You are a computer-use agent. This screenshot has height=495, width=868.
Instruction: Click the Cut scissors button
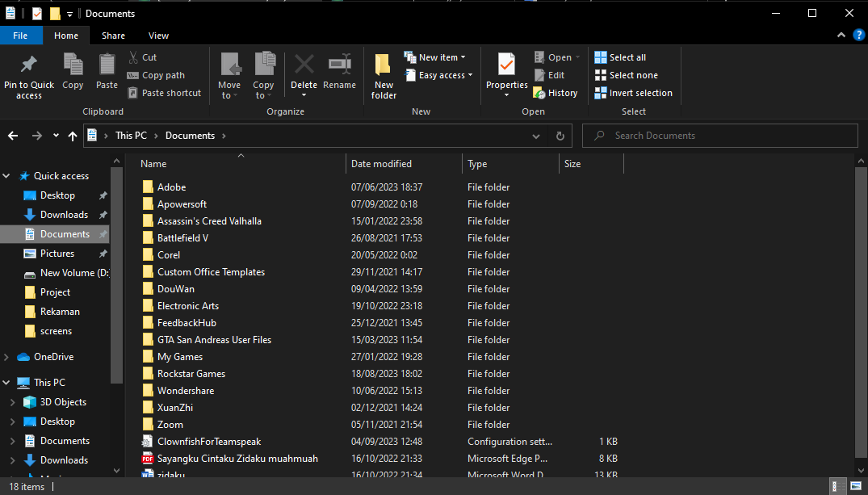[x=142, y=57]
